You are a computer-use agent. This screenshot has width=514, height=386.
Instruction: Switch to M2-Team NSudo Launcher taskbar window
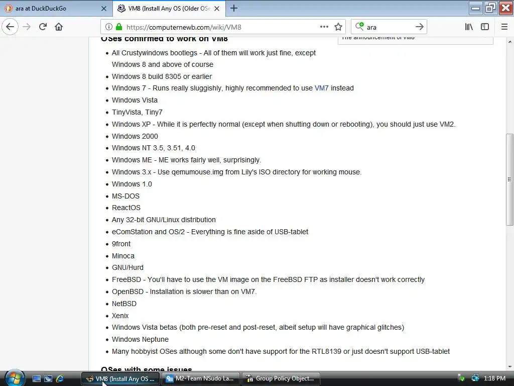point(201,378)
